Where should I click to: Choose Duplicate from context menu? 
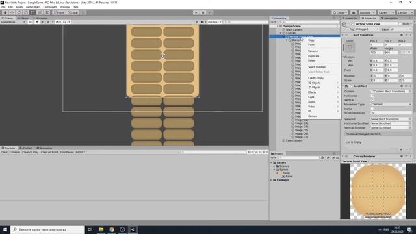(320, 56)
